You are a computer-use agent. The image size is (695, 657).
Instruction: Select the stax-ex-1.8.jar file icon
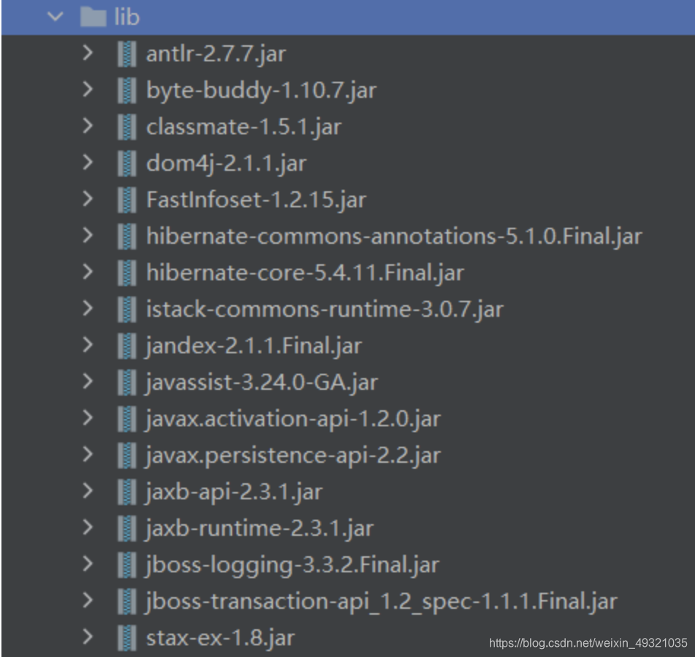pos(126,637)
